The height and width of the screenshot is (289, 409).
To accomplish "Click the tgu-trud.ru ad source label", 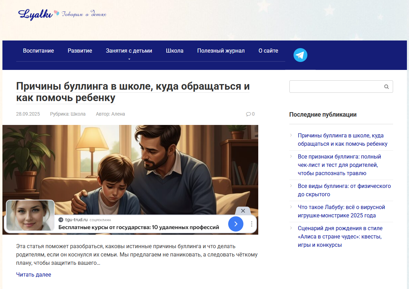I will point(76,220).
